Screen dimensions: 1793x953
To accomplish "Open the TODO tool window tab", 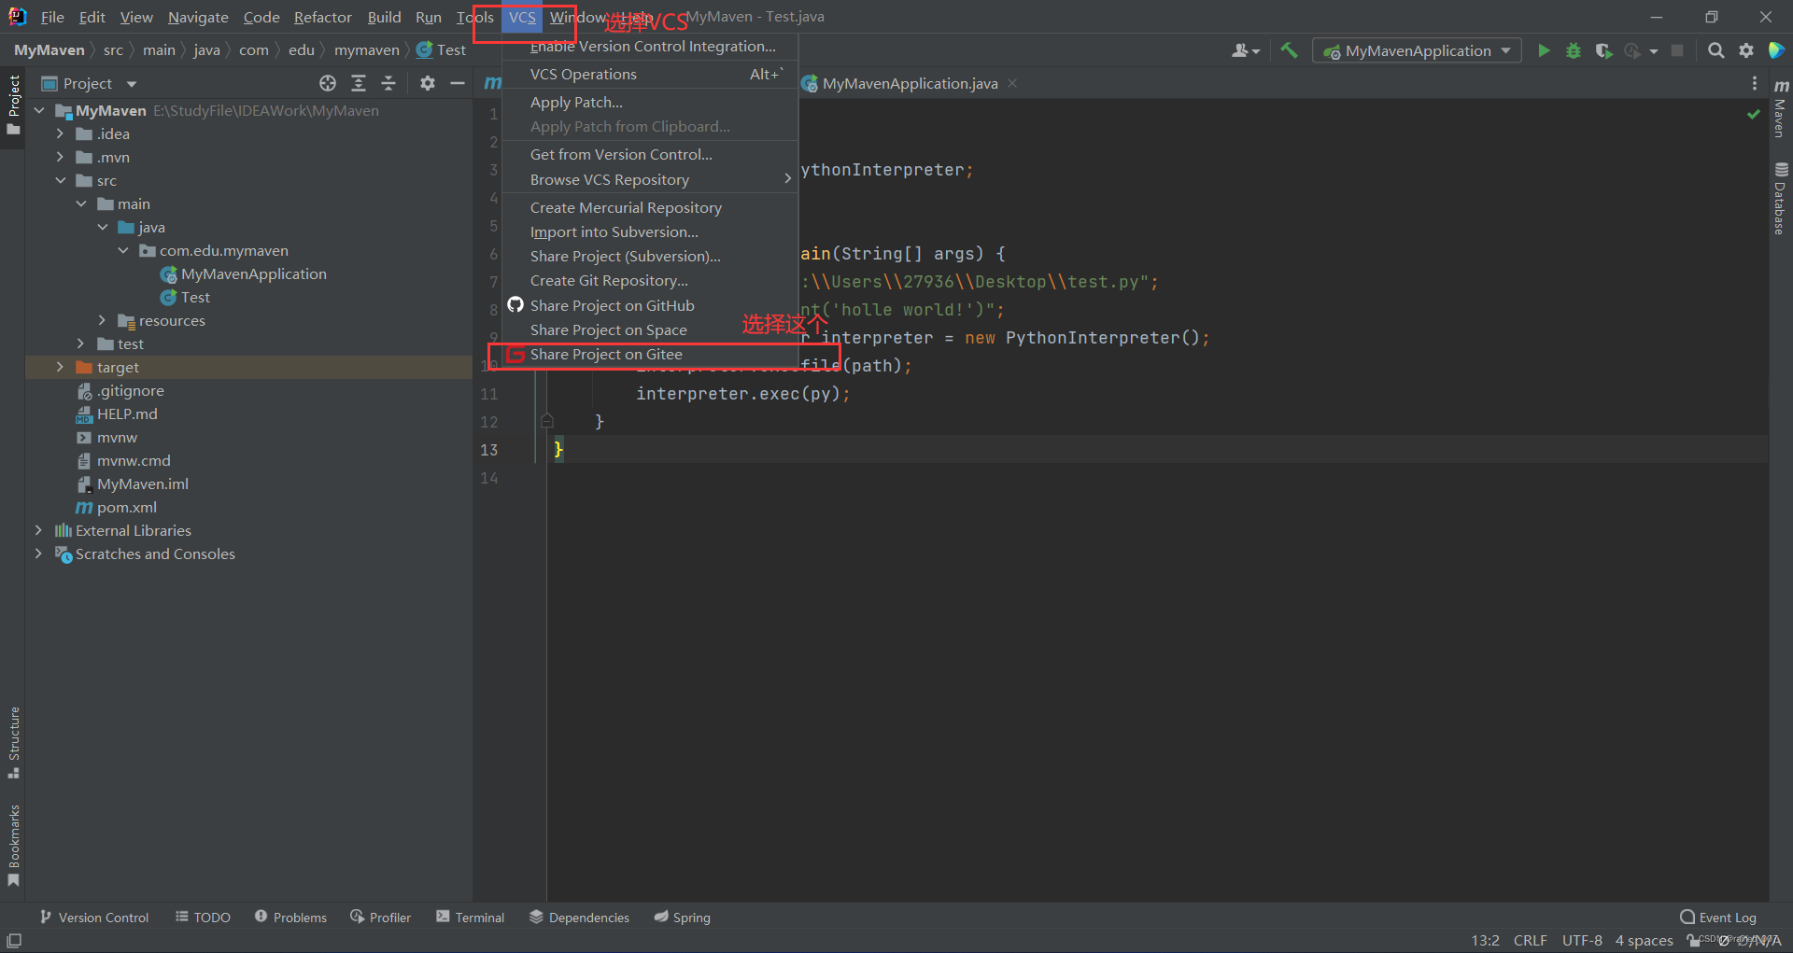I will pos(203,918).
